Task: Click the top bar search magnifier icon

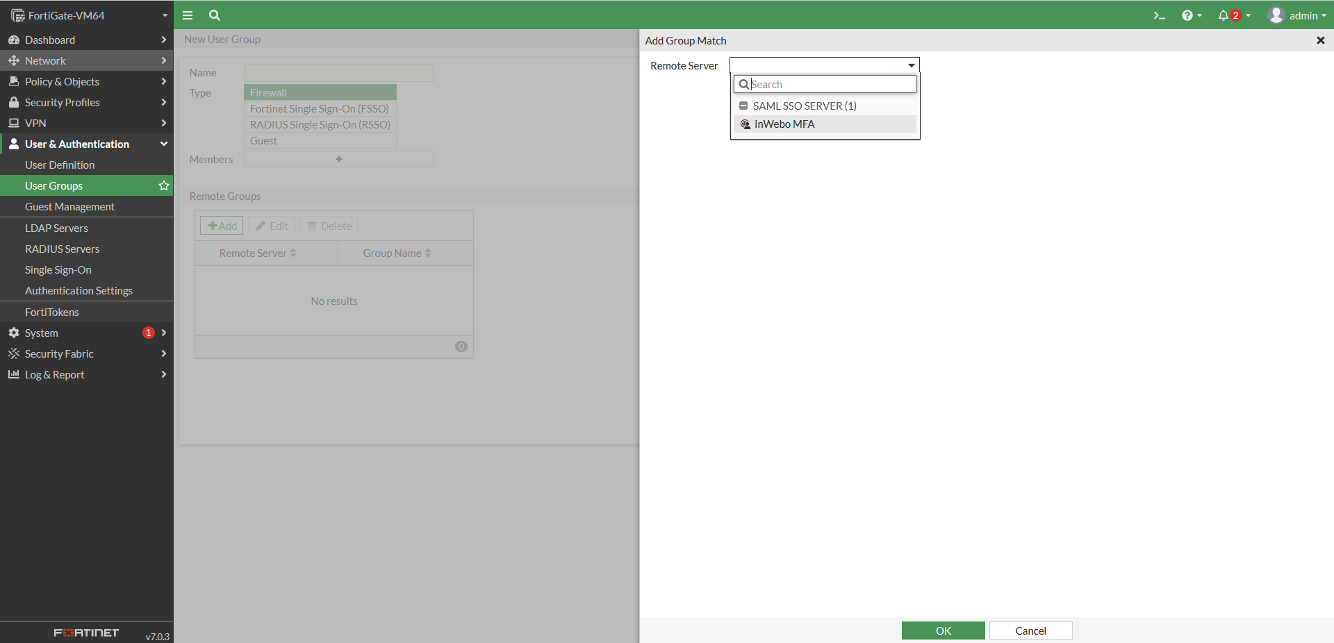Action: (214, 15)
